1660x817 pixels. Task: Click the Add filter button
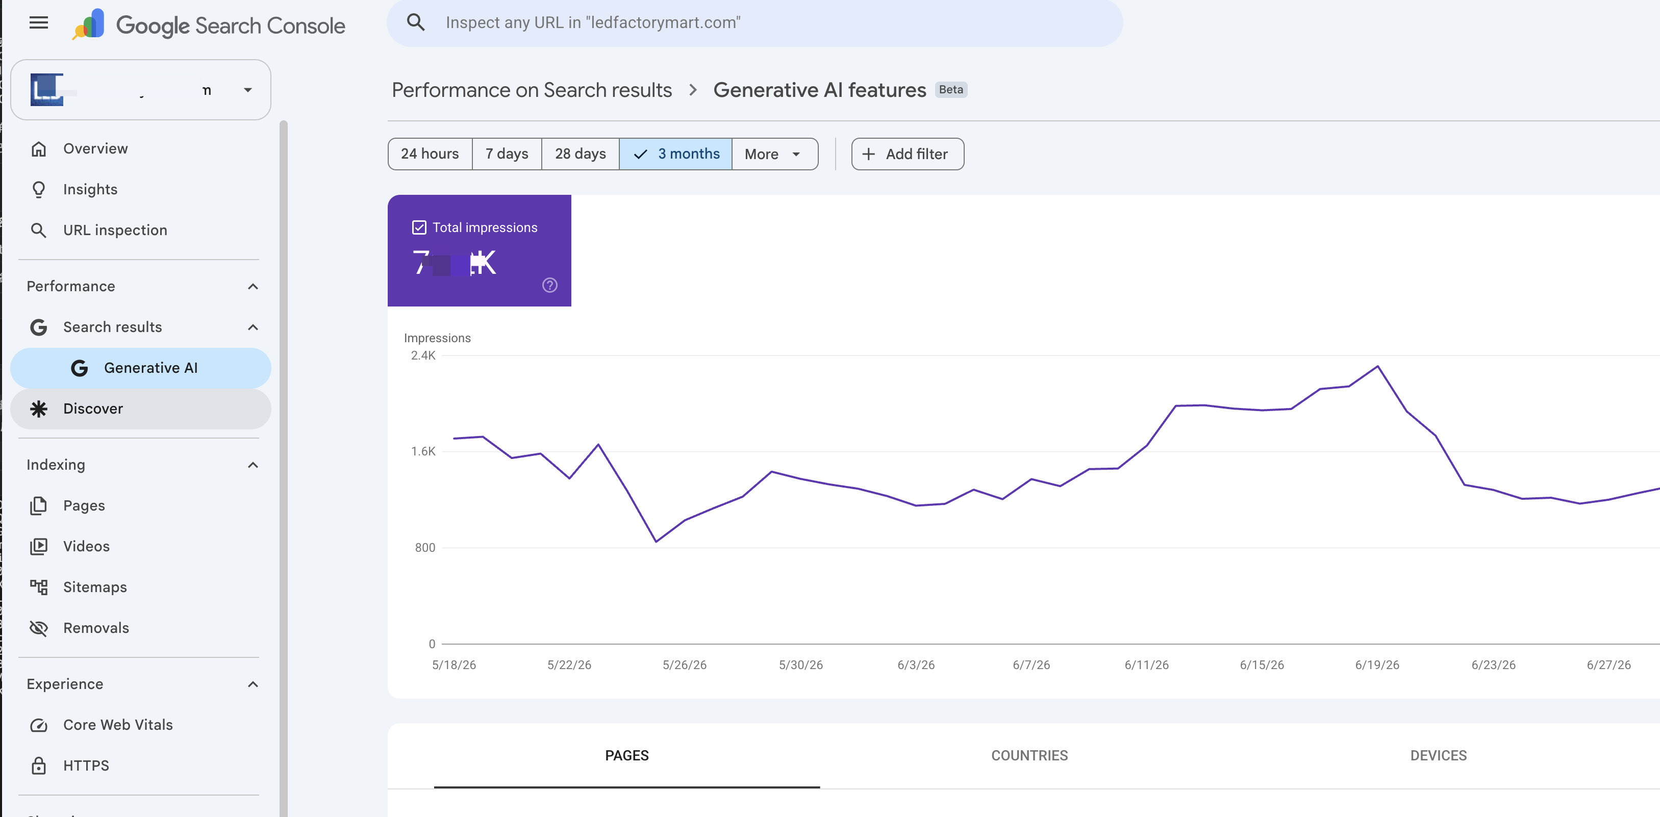(908, 154)
